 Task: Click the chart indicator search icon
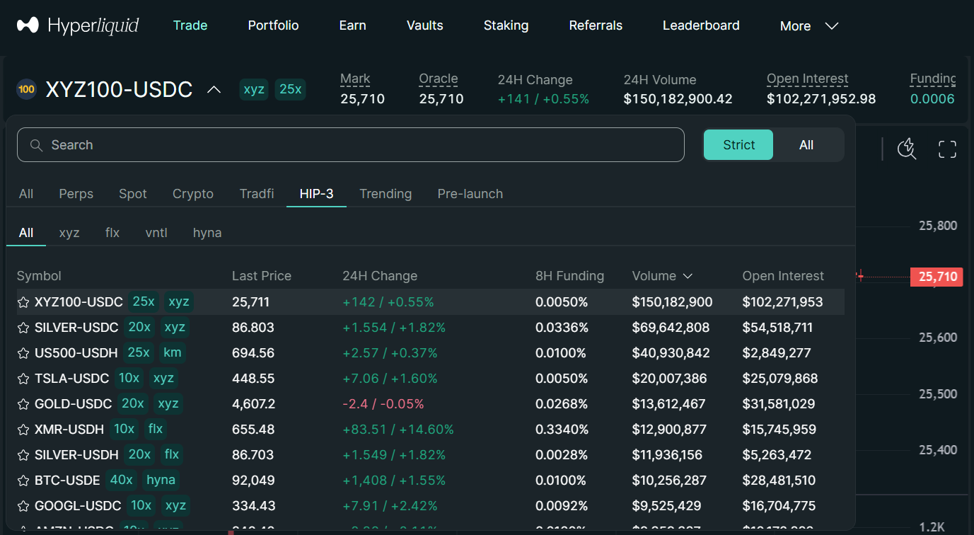pyautogui.click(x=907, y=149)
